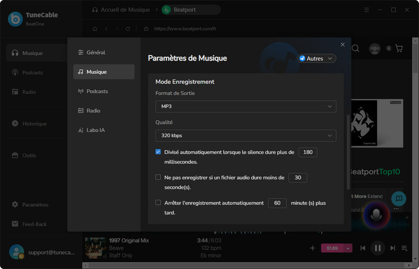This screenshot has width=419, height=269.
Task: Edit the 180 milliseconds silence field
Action: 308,152
